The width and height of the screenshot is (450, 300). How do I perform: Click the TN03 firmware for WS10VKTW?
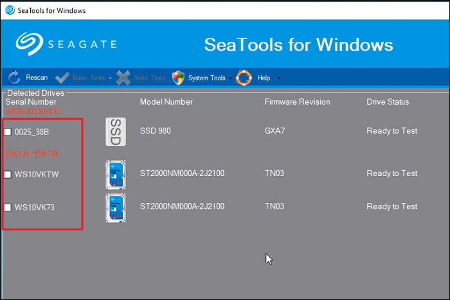click(x=274, y=173)
